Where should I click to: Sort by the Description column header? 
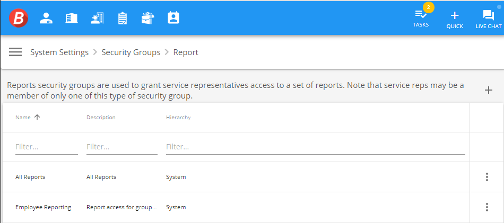tap(101, 118)
